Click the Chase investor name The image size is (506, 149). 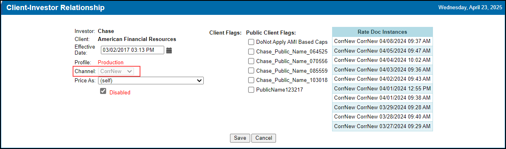click(x=106, y=31)
